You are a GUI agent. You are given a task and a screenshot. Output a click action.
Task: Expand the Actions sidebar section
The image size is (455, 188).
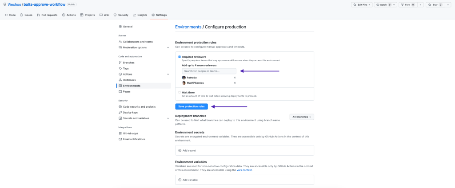pyautogui.click(x=144, y=74)
